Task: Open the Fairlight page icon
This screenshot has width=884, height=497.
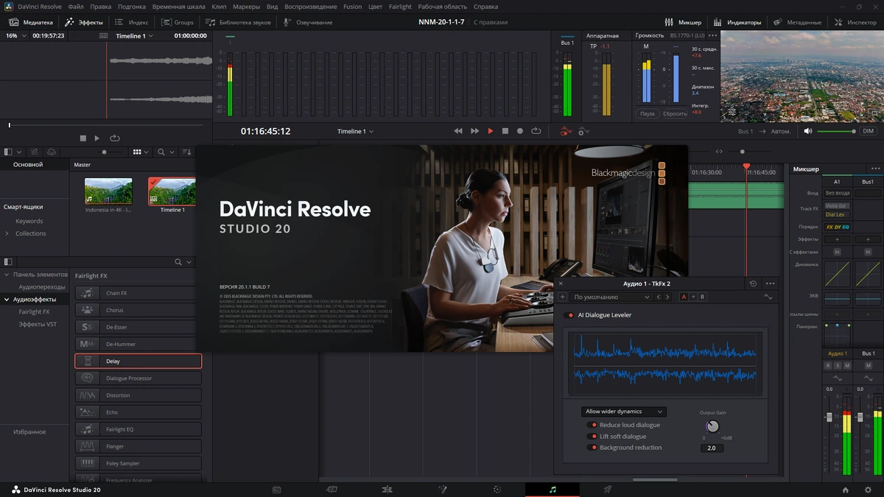Action: click(552, 490)
